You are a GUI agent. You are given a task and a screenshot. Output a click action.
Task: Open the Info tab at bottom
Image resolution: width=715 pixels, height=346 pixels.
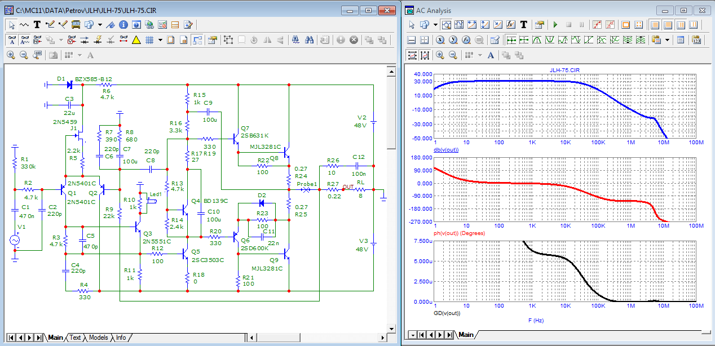[x=121, y=338]
